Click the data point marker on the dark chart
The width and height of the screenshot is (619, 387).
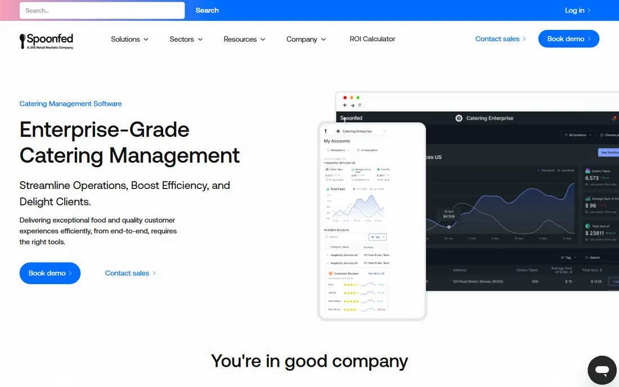tap(449, 227)
